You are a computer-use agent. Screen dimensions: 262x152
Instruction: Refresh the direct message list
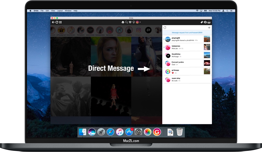165,28
